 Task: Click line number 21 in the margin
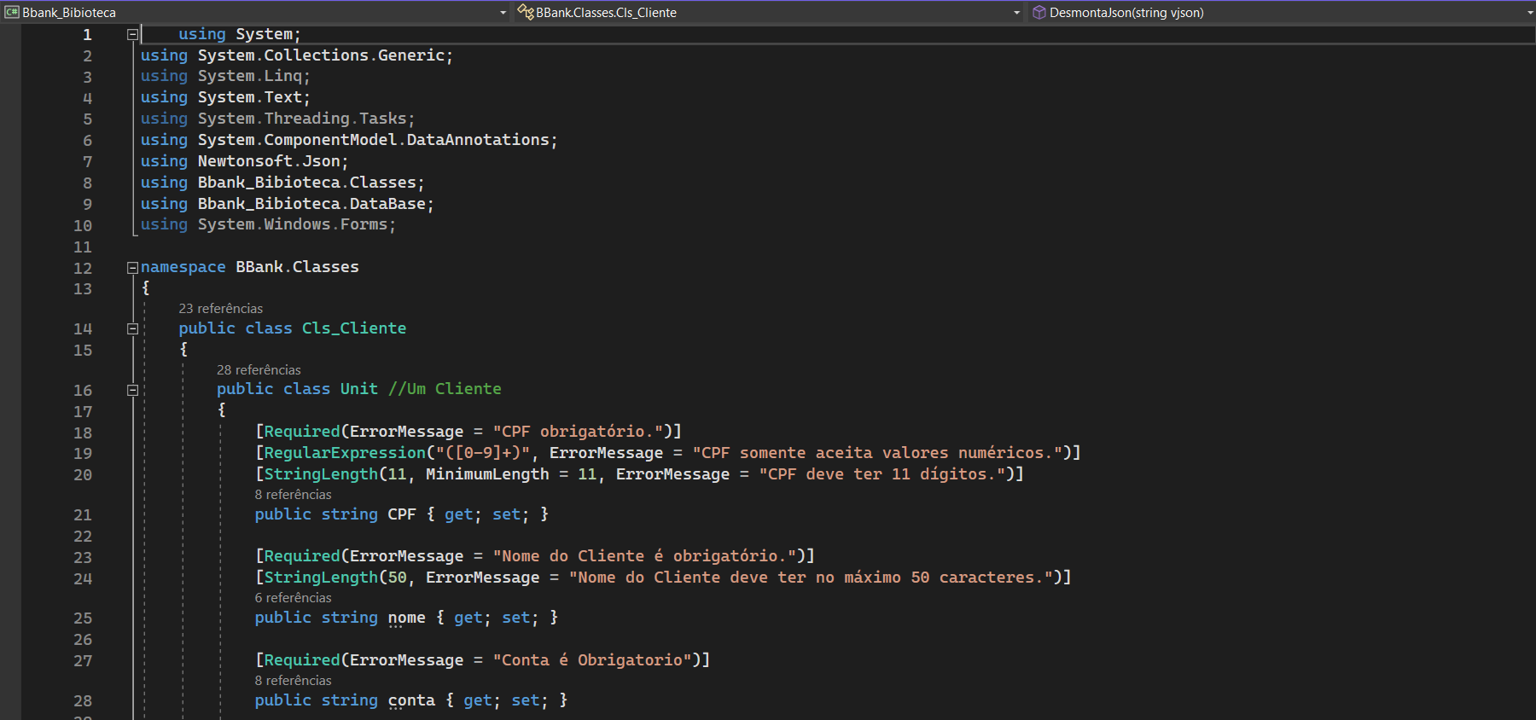[x=83, y=515]
